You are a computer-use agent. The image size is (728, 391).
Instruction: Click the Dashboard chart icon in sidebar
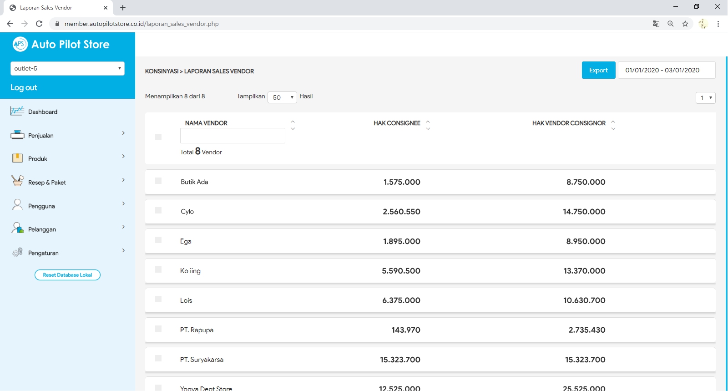click(x=17, y=111)
